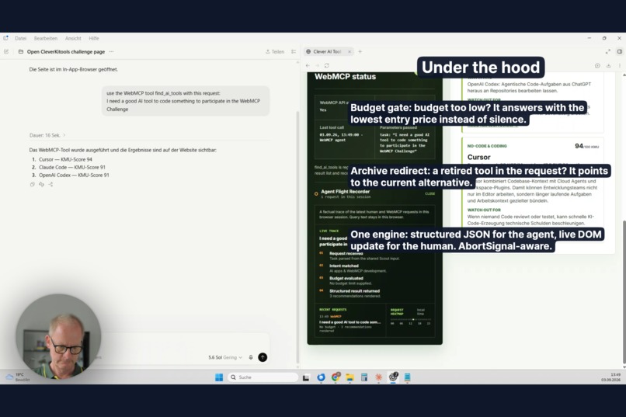The width and height of the screenshot is (626, 417).
Task: Click the request heatmap timeline bar
Action: tap(411, 320)
